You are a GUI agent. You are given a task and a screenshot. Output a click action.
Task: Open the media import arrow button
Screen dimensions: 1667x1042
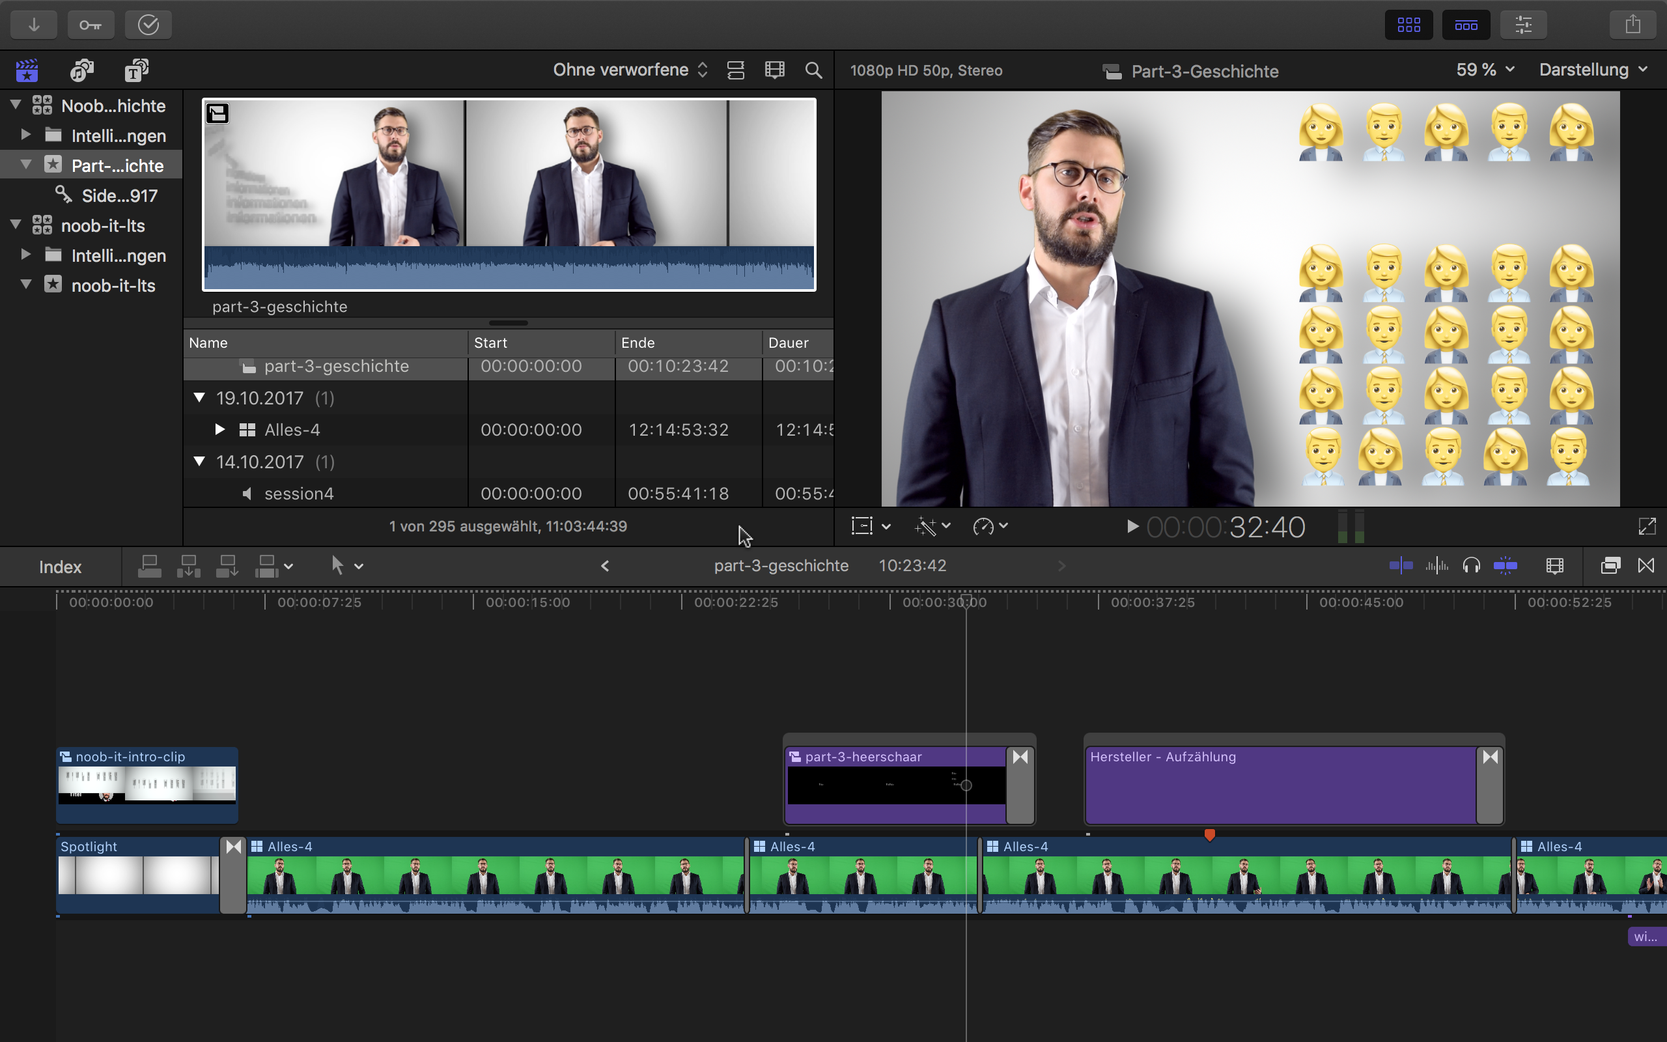(x=34, y=25)
